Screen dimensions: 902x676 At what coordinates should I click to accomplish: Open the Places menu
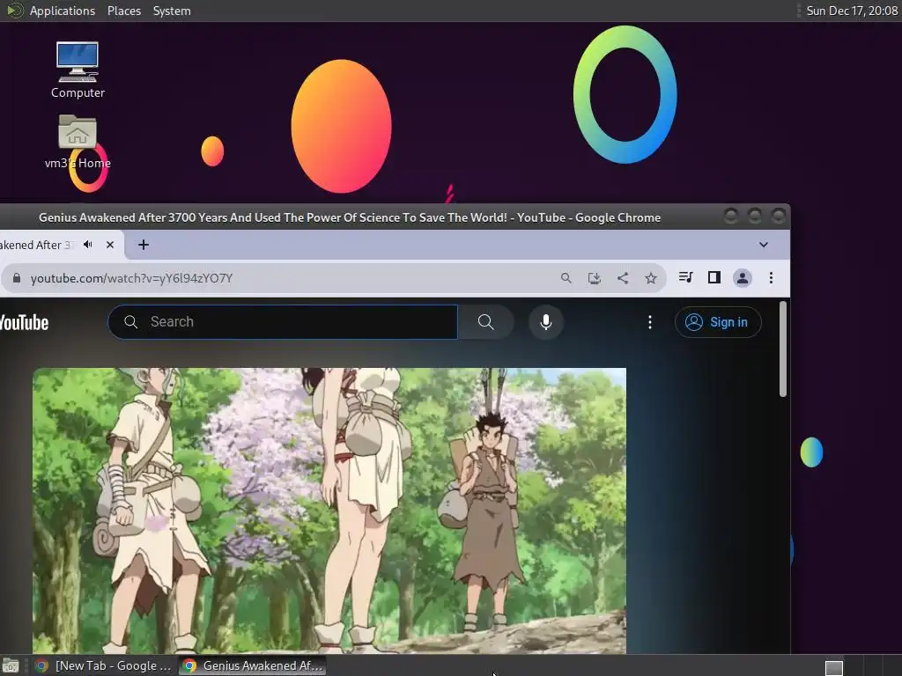coord(124,11)
